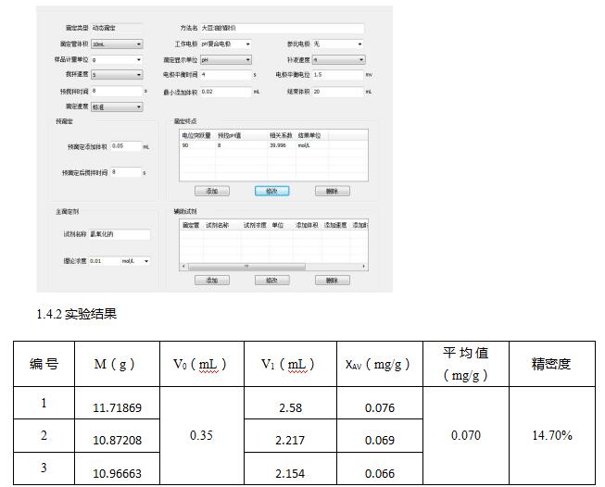Click the 电极平衡时间 input field

coord(225,74)
